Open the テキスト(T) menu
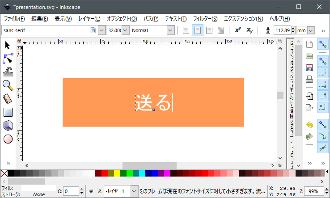 pyautogui.click(x=176, y=19)
